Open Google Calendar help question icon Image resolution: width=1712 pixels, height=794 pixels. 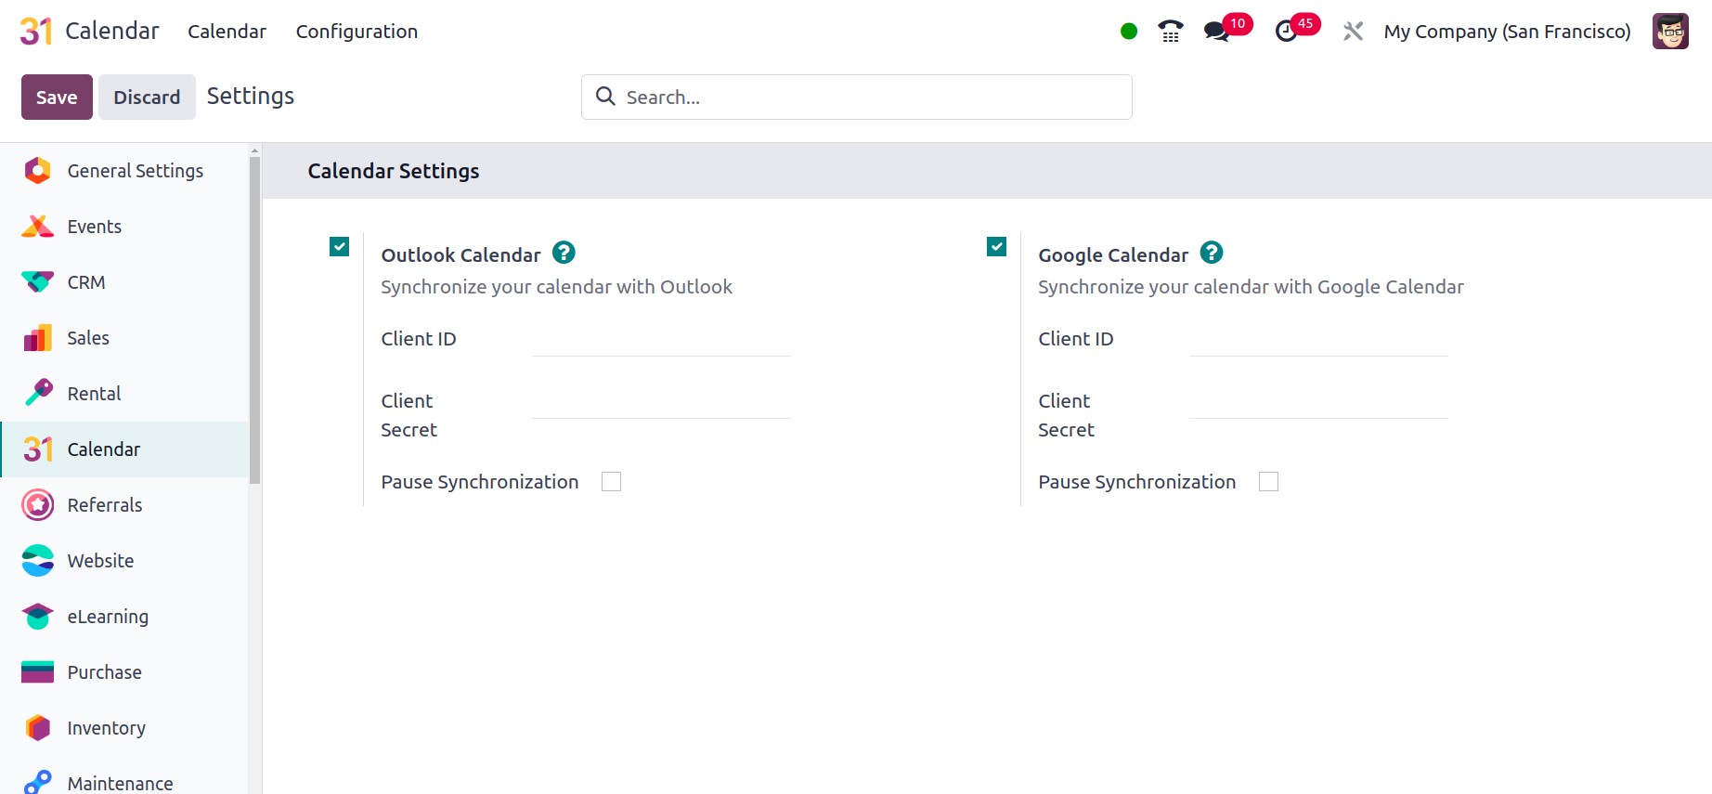point(1212,253)
